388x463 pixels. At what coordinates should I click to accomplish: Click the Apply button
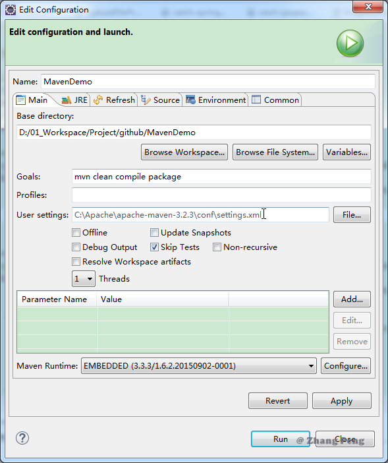pyautogui.click(x=342, y=401)
